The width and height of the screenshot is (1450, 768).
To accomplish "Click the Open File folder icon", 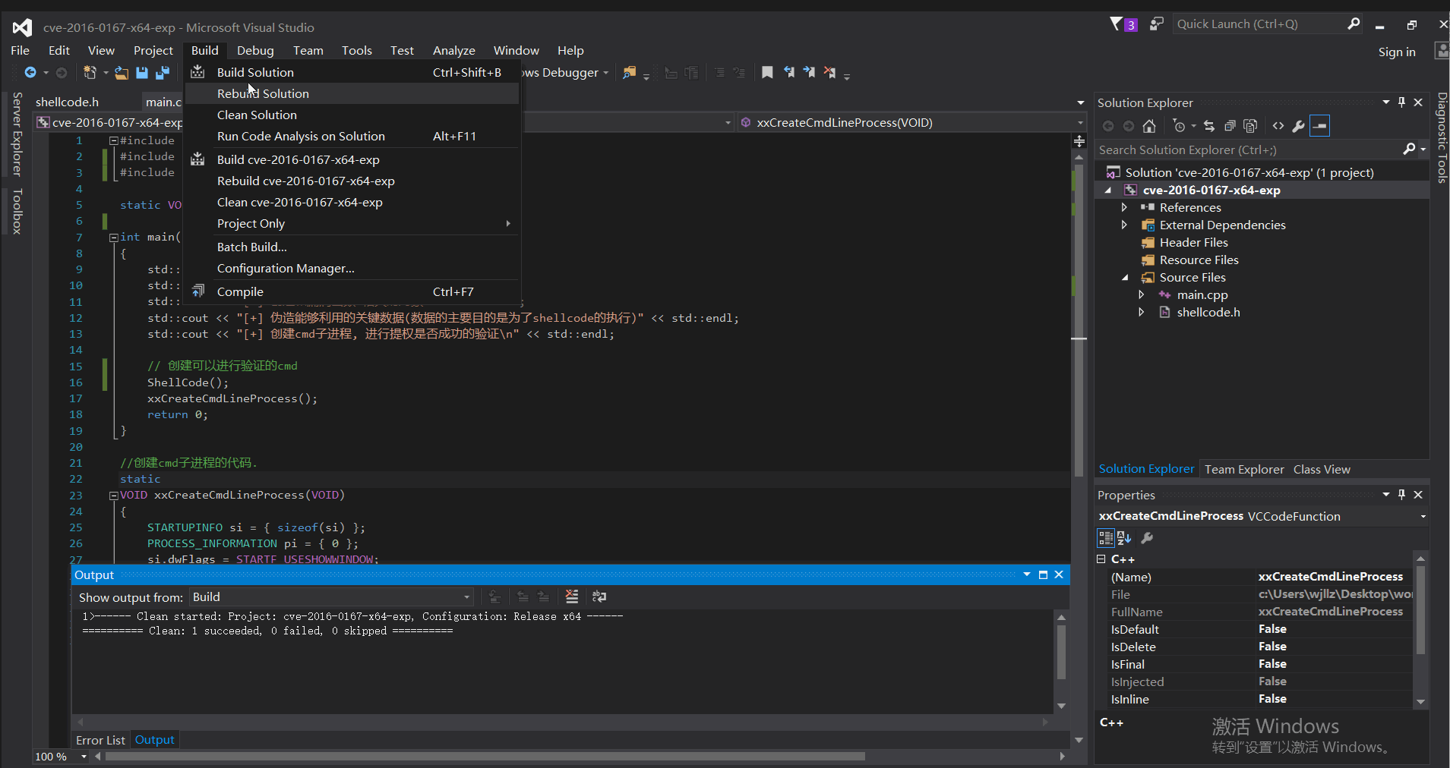I will coord(122,73).
